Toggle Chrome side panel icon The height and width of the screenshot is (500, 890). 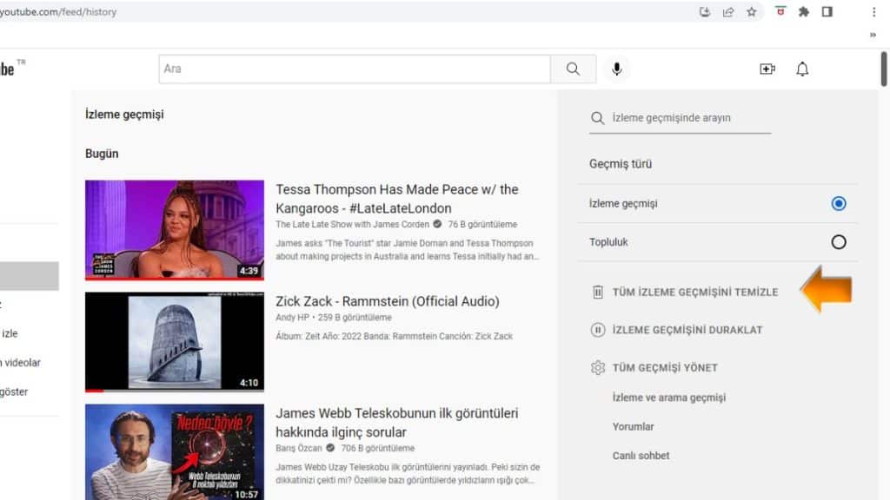(827, 12)
